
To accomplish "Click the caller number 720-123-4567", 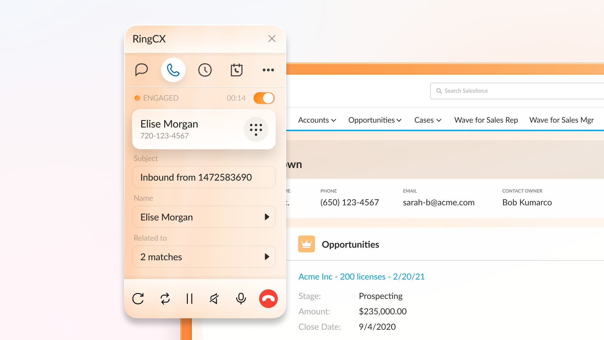I will click(165, 136).
